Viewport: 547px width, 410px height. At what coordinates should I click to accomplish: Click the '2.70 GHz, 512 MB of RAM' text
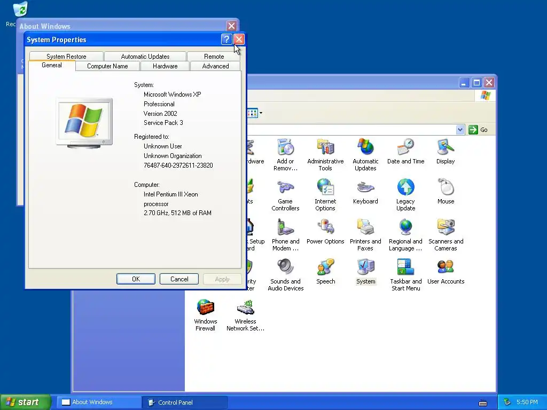coord(177,212)
